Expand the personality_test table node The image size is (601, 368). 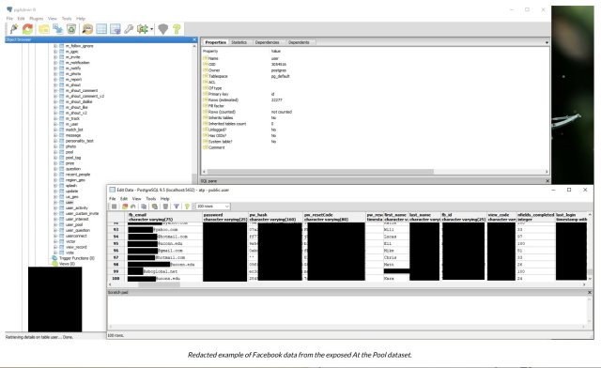point(55,141)
